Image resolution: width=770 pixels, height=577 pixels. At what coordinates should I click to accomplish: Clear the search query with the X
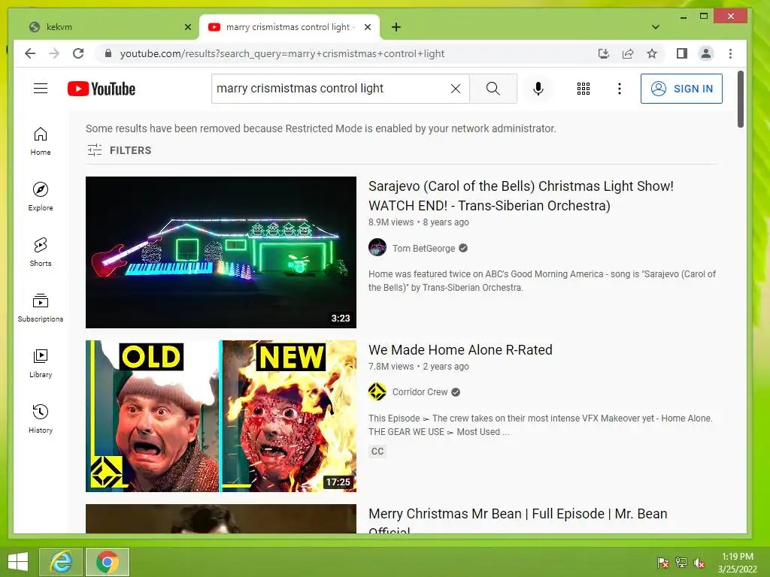pos(455,89)
